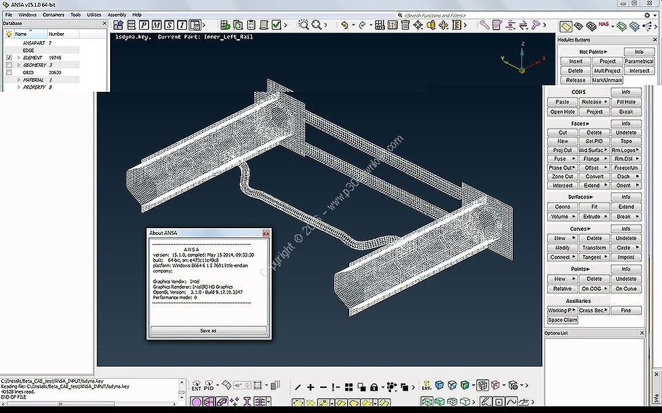662x413 pixels.
Task: Click the Name column header in Database
Action: coord(30,34)
